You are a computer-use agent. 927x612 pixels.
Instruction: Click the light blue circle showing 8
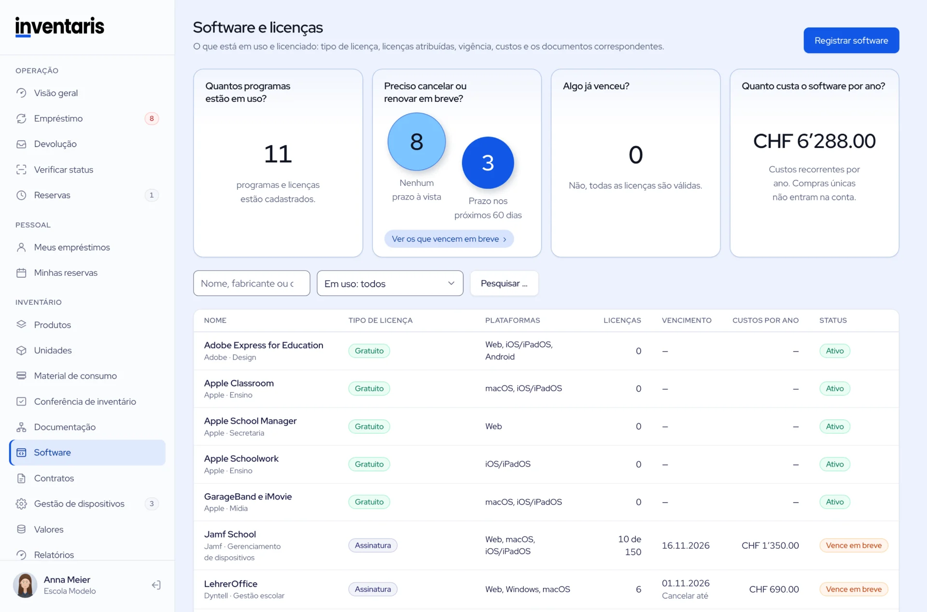pos(417,142)
